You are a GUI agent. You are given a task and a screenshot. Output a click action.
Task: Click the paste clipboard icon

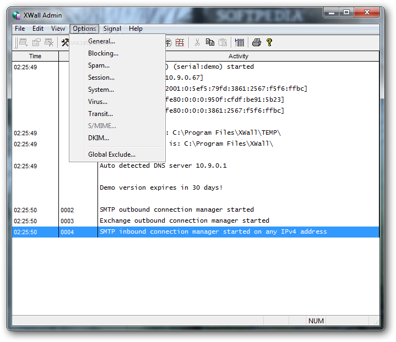click(223, 42)
